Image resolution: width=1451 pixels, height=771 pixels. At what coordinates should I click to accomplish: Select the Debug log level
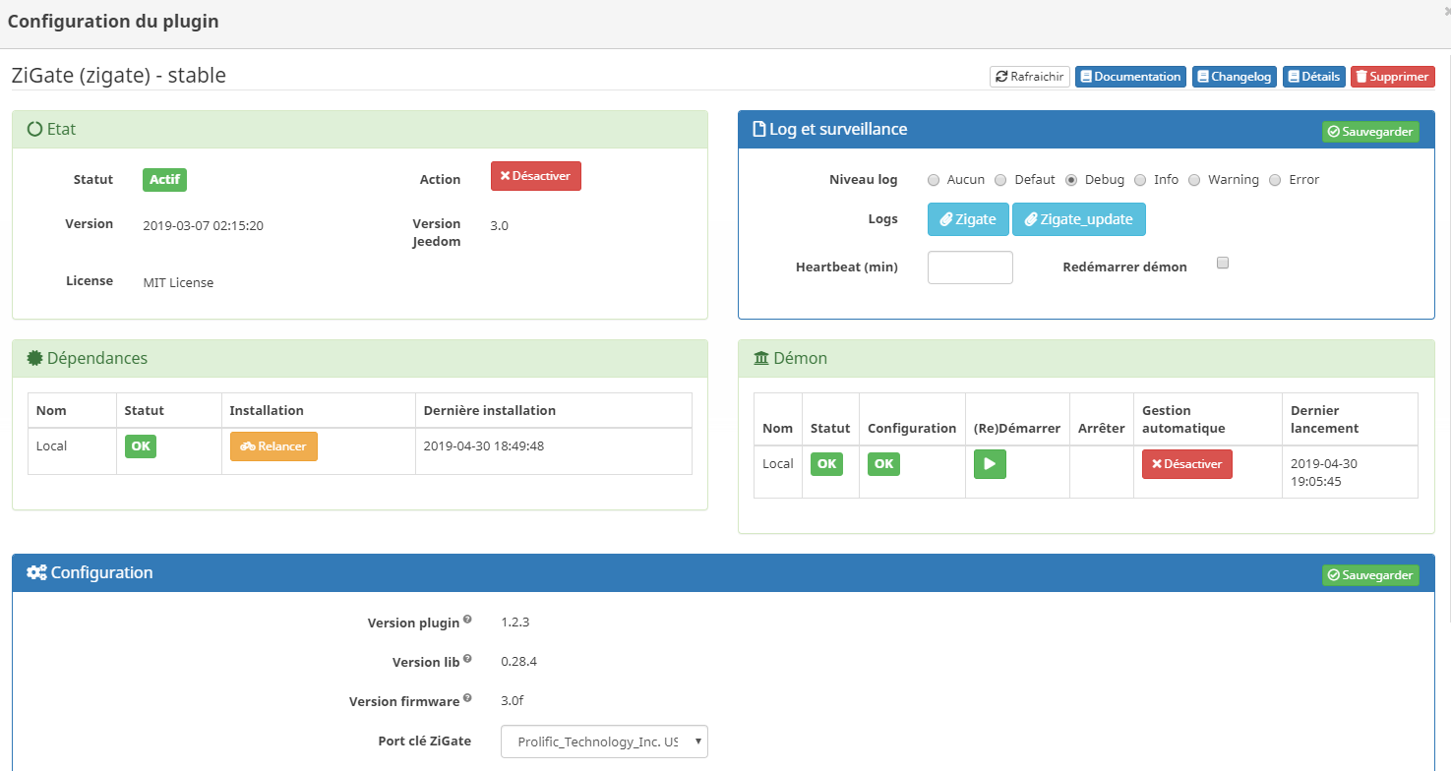(1071, 180)
